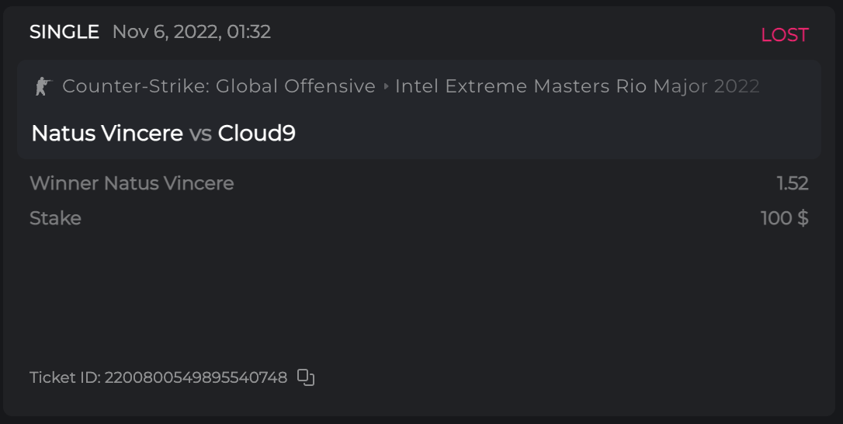The image size is (843, 424).
Task: Click the Stake label
Action: pos(55,218)
